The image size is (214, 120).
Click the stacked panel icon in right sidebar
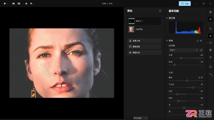click(211, 50)
